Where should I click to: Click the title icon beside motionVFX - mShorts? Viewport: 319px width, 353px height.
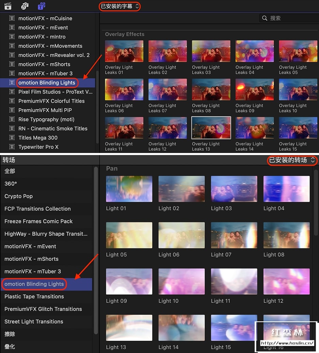12,64
